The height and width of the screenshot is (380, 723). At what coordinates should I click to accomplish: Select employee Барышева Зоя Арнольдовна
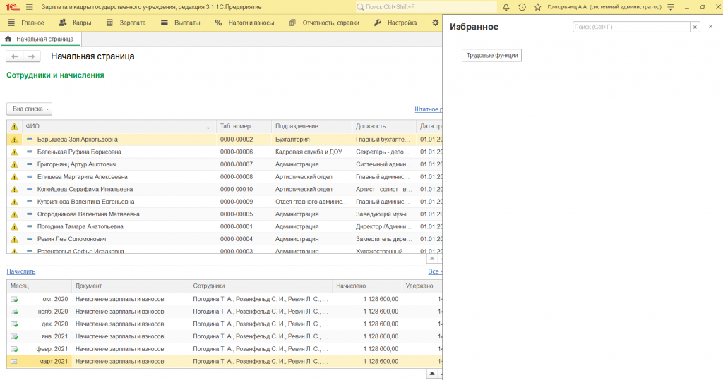click(x=78, y=140)
